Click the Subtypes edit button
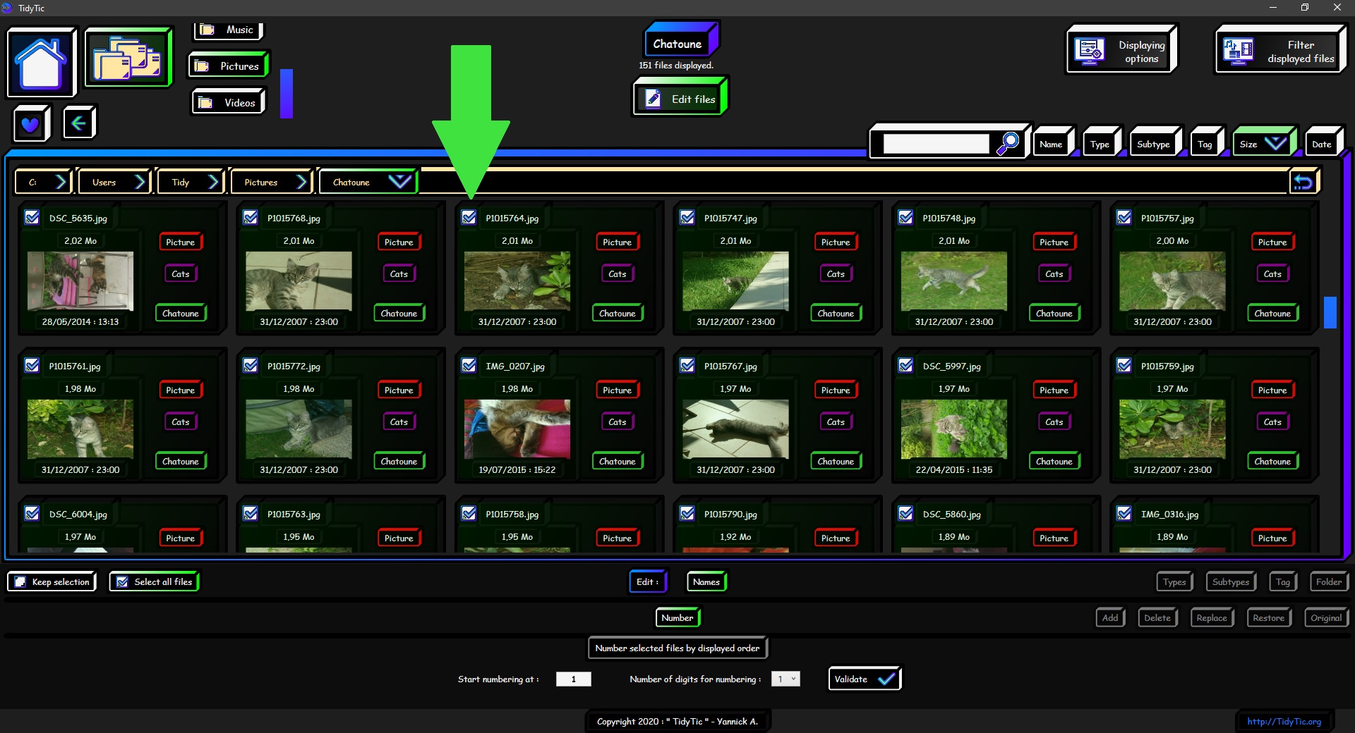The image size is (1355, 733). click(1231, 581)
